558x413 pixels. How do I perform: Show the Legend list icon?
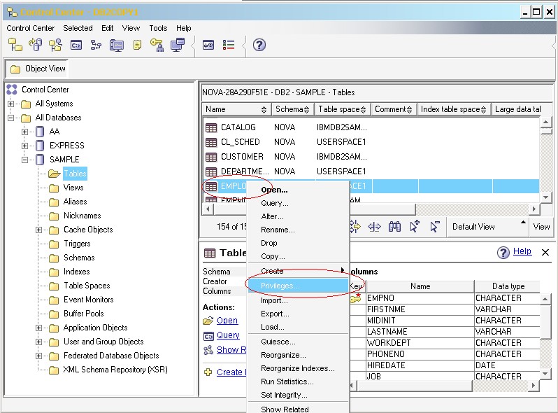click(x=229, y=45)
